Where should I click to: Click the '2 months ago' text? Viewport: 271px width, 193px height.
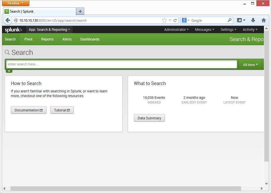tap(194, 98)
